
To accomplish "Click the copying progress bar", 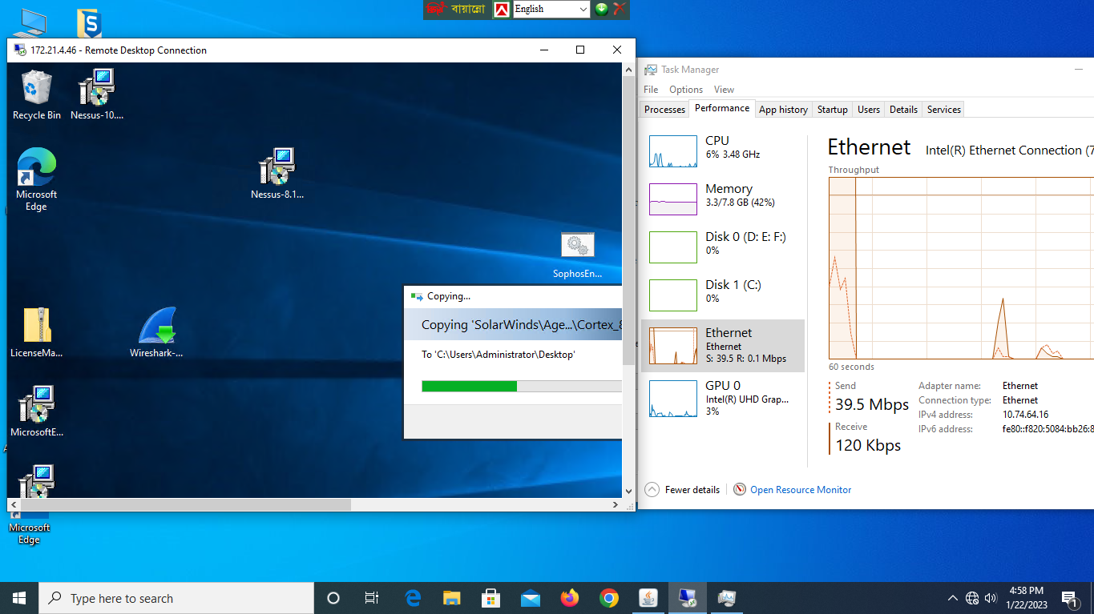I will [521, 386].
